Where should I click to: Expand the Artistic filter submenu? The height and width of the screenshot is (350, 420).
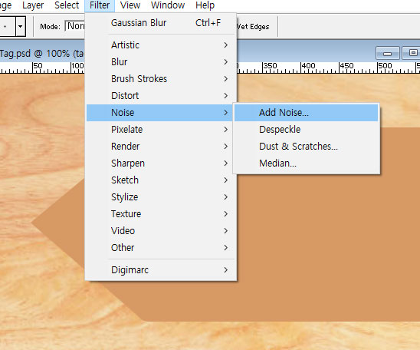[x=161, y=45]
